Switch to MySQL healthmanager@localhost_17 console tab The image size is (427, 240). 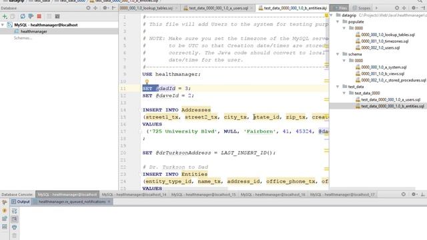click(x=342, y=195)
